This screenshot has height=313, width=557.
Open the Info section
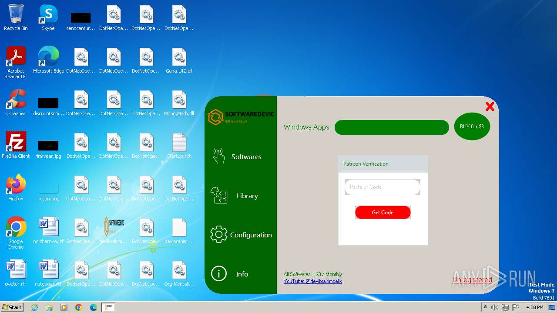242,274
